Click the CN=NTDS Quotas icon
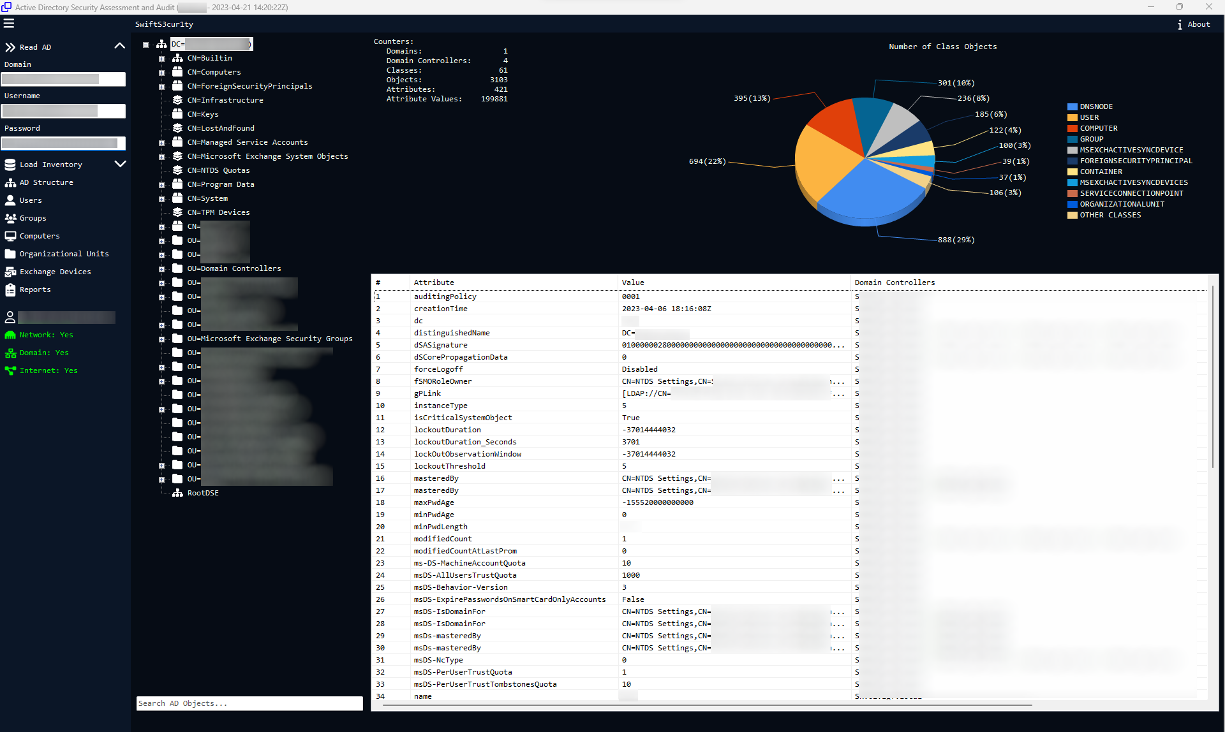 [177, 170]
